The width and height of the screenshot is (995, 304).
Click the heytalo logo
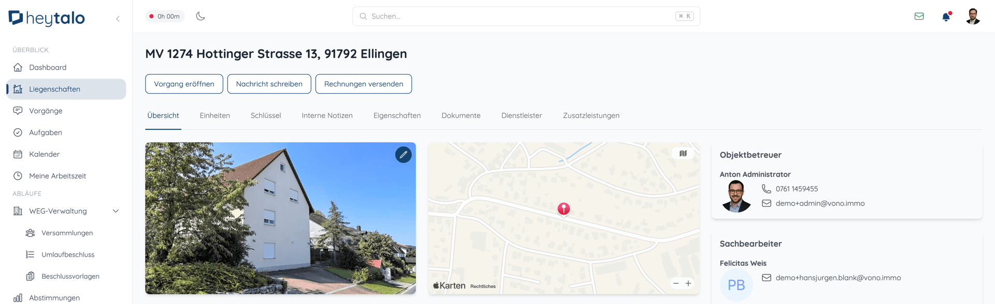pyautogui.click(x=47, y=18)
